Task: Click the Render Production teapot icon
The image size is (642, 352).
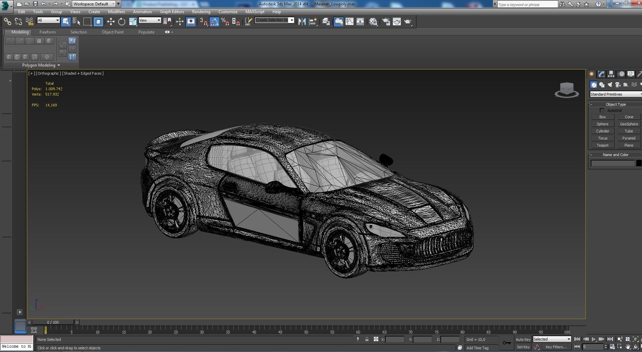Action: pyautogui.click(x=408, y=22)
